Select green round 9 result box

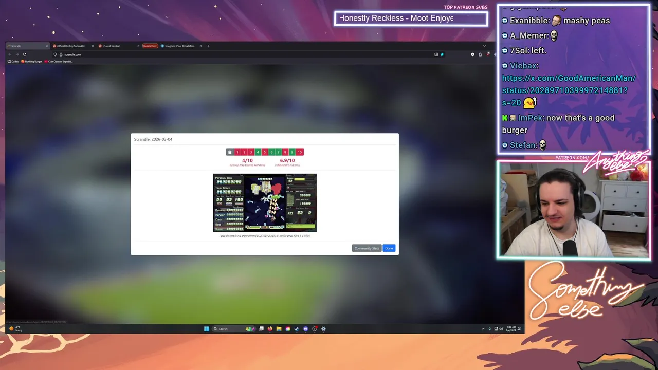click(x=292, y=152)
